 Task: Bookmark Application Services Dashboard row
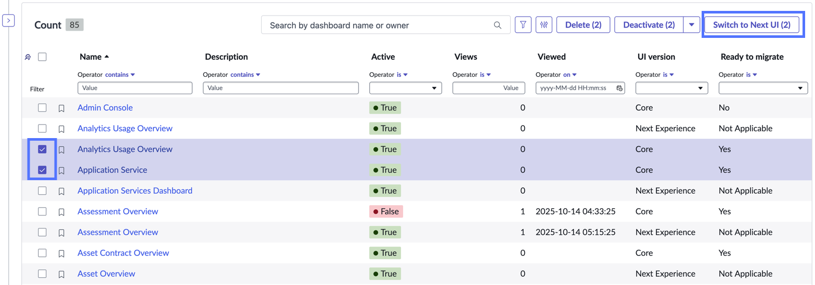[x=61, y=191]
